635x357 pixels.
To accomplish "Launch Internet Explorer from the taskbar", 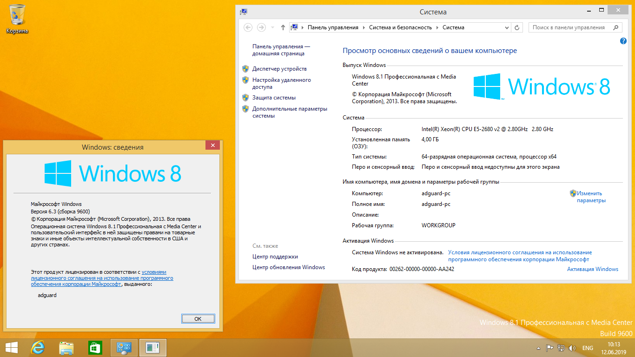I will tap(38, 348).
